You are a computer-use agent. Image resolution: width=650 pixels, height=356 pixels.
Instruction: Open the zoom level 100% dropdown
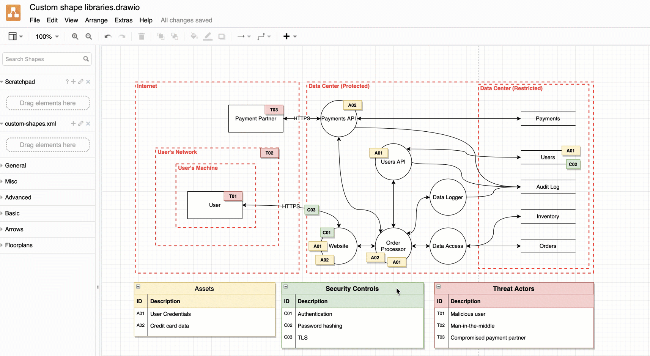point(47,36)
